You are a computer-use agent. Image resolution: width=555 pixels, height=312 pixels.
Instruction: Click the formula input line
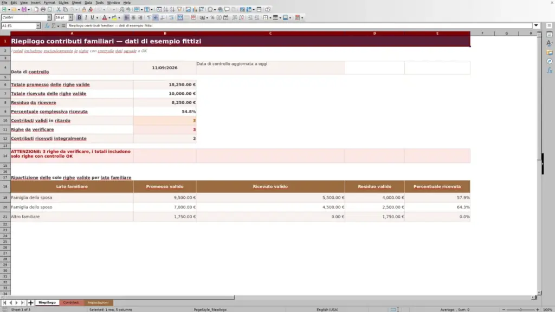pyautogui.click(x=299, y=25)
